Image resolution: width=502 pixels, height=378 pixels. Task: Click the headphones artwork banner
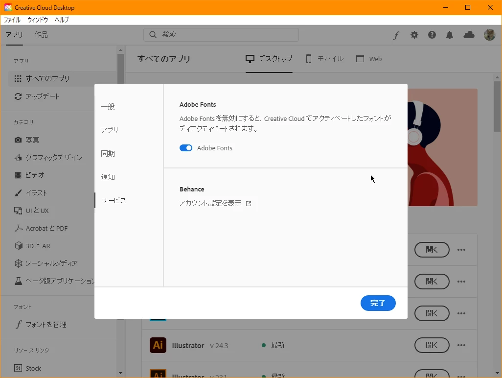(442, 147)
